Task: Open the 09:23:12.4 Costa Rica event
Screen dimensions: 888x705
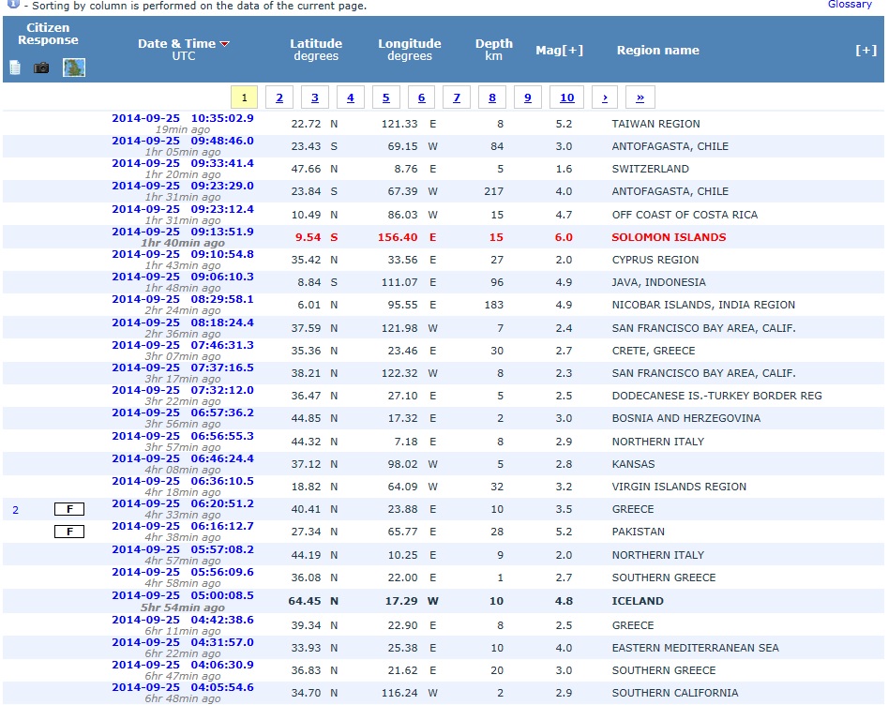Action: pos(182,209)
